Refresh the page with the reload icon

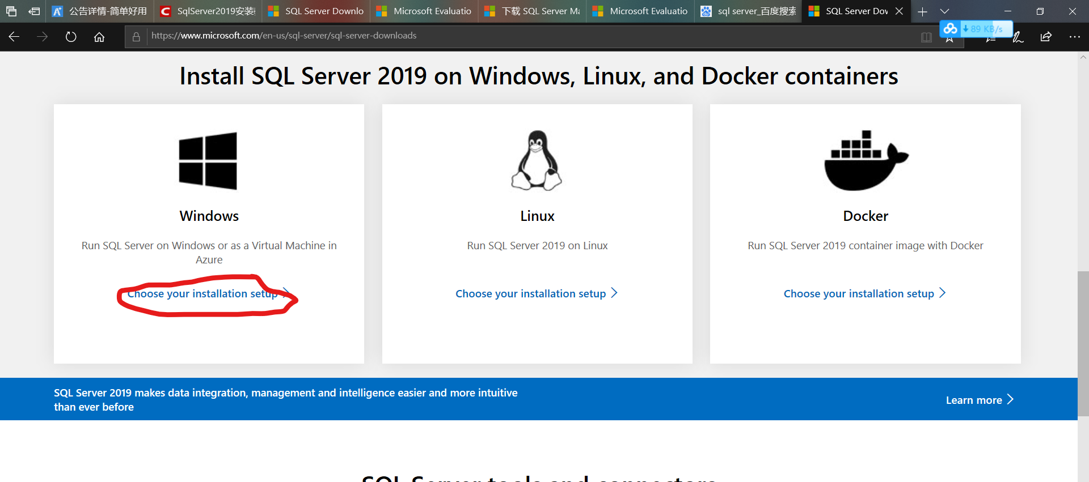71,37
